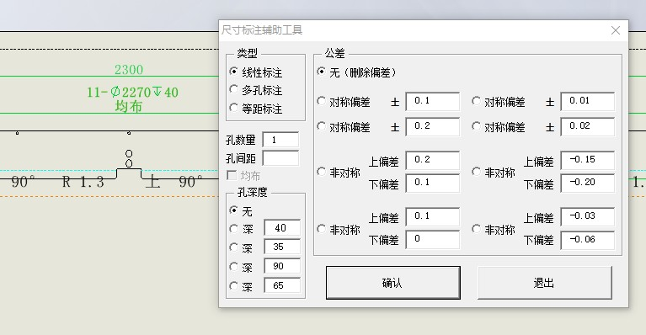Click symmetric tolerance 0.1 field

[x=433, y=101]
